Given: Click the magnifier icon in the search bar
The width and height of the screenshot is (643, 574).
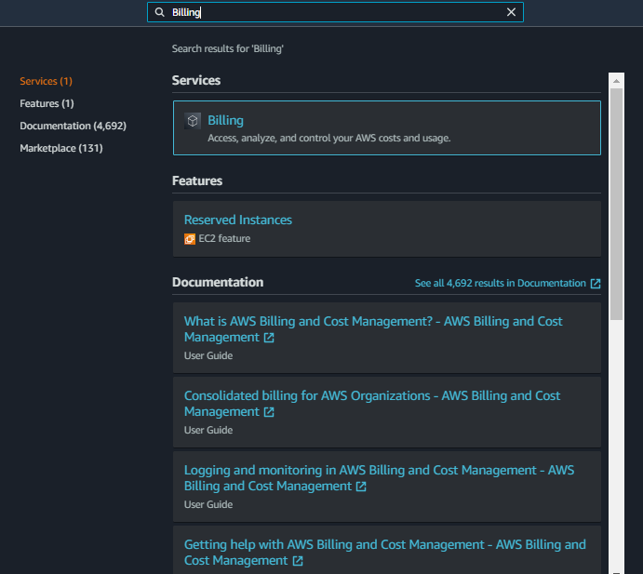Looking at the screenshot, I should click(x=160, y=12).
